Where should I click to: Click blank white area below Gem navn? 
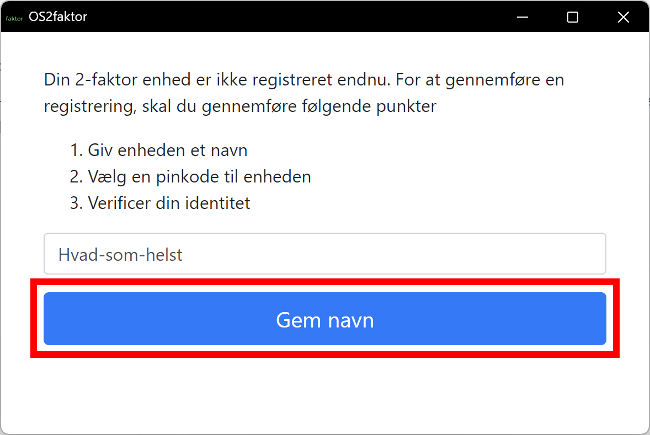[x=324, y=391]
